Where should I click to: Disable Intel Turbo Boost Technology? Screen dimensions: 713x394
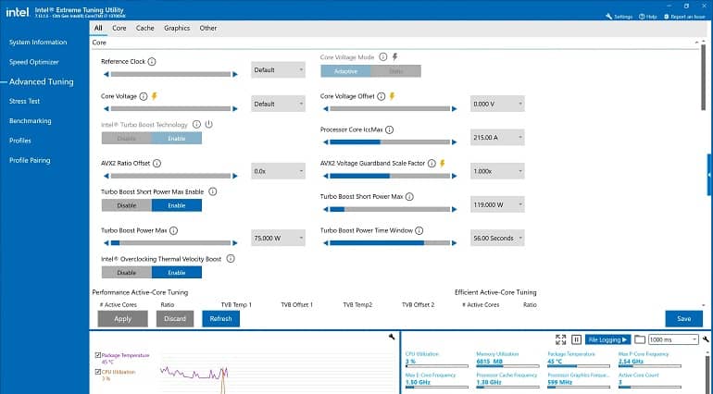127,139
